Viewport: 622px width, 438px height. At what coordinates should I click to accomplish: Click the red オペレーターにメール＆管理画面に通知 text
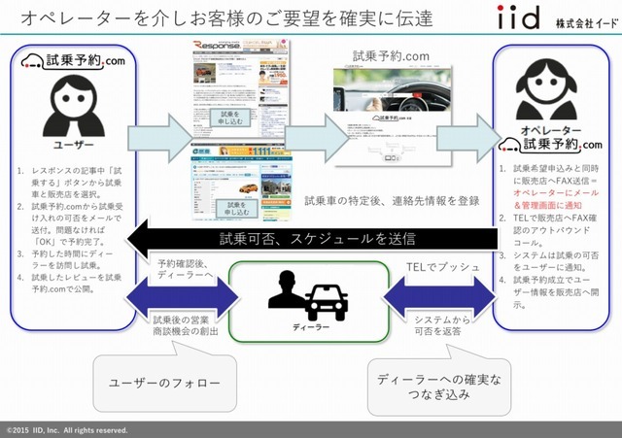click(555, 199)
